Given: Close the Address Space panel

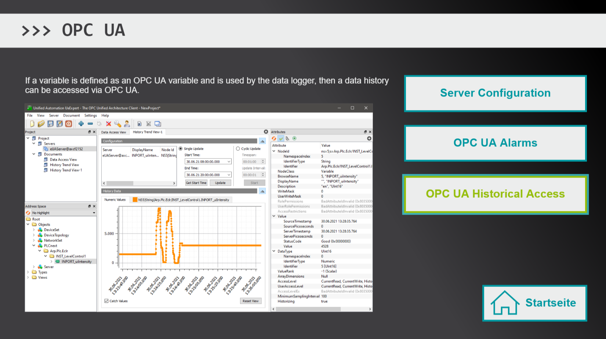Looking at the screenshot, I should (x=94, y=206).
